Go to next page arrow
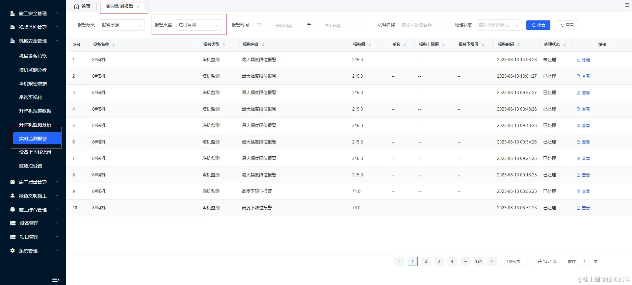Image resolution: width=632 pixels, height=285 pixels. pyautogui.click(x=492, y=261)
